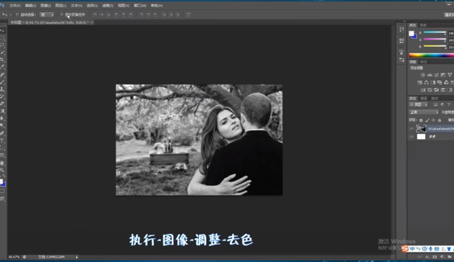
Task: Open the Auto-Select group/layer dropdown
Action: pos(47,14)
